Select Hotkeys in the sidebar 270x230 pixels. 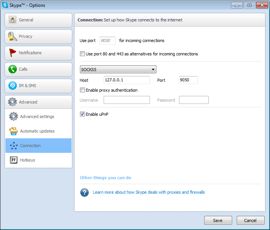38,160
